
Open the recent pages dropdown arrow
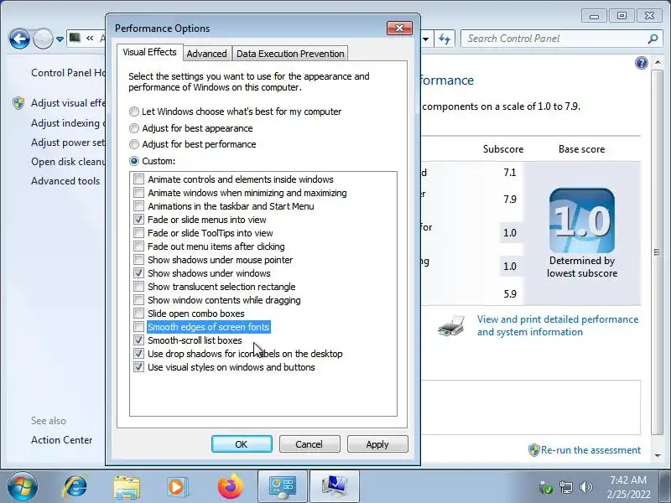click(60, 39)
